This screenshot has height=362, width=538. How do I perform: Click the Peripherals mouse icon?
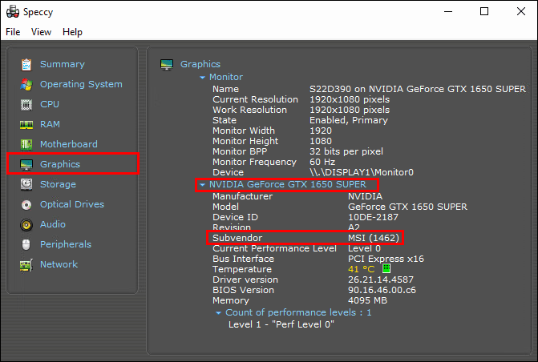click(26, 245)
